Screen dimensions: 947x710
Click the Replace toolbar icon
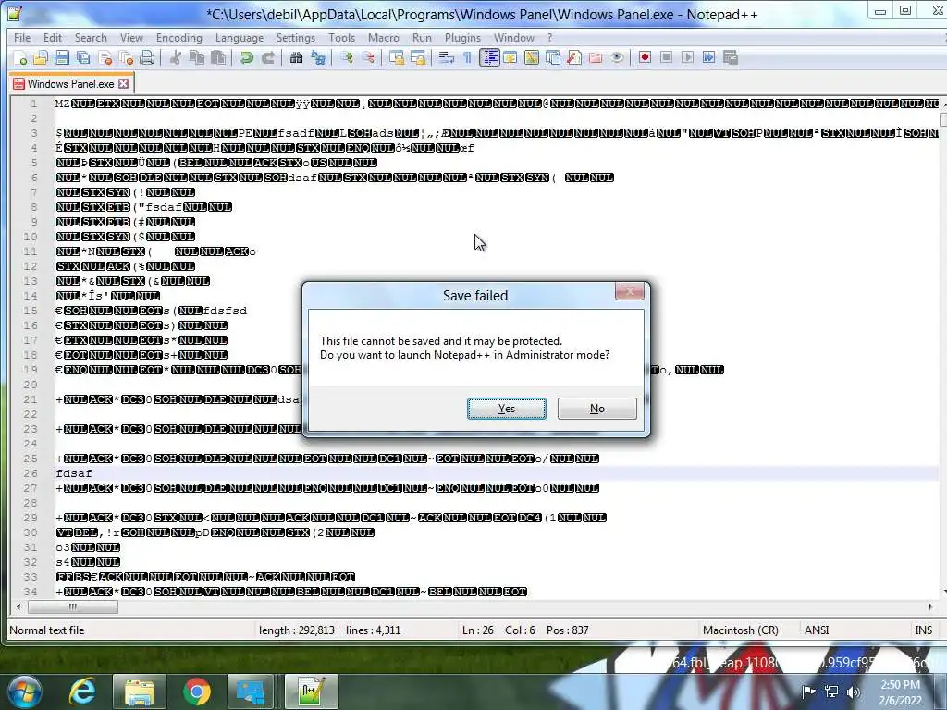[x=318, y=58]
